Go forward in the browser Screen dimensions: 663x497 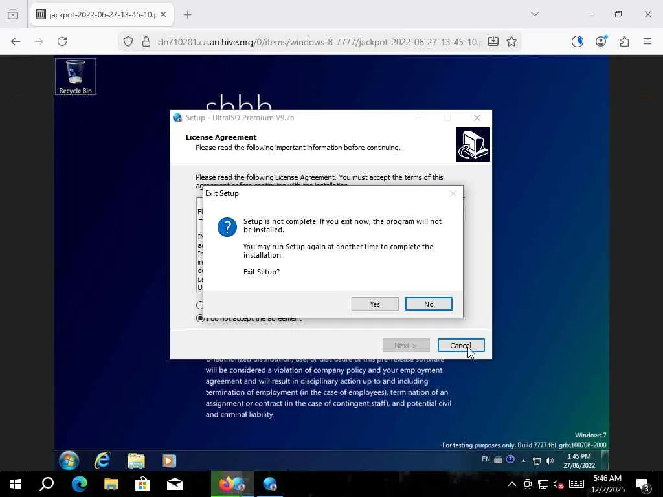point(39,41)
